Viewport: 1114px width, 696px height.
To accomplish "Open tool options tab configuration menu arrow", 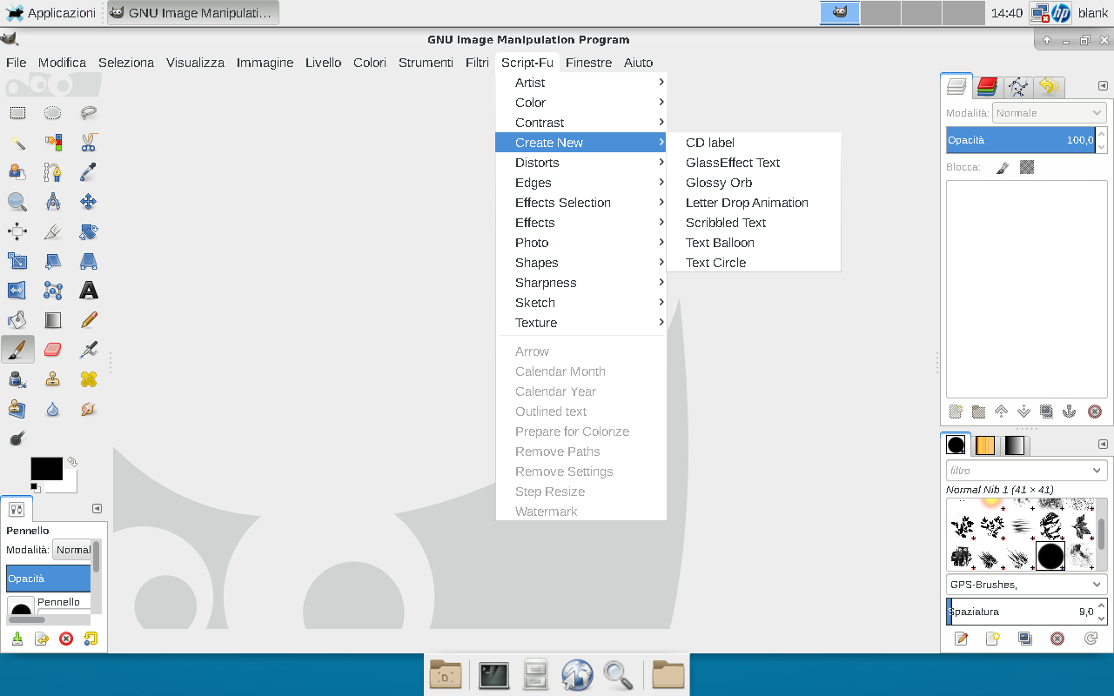I will tap(97, 508).
